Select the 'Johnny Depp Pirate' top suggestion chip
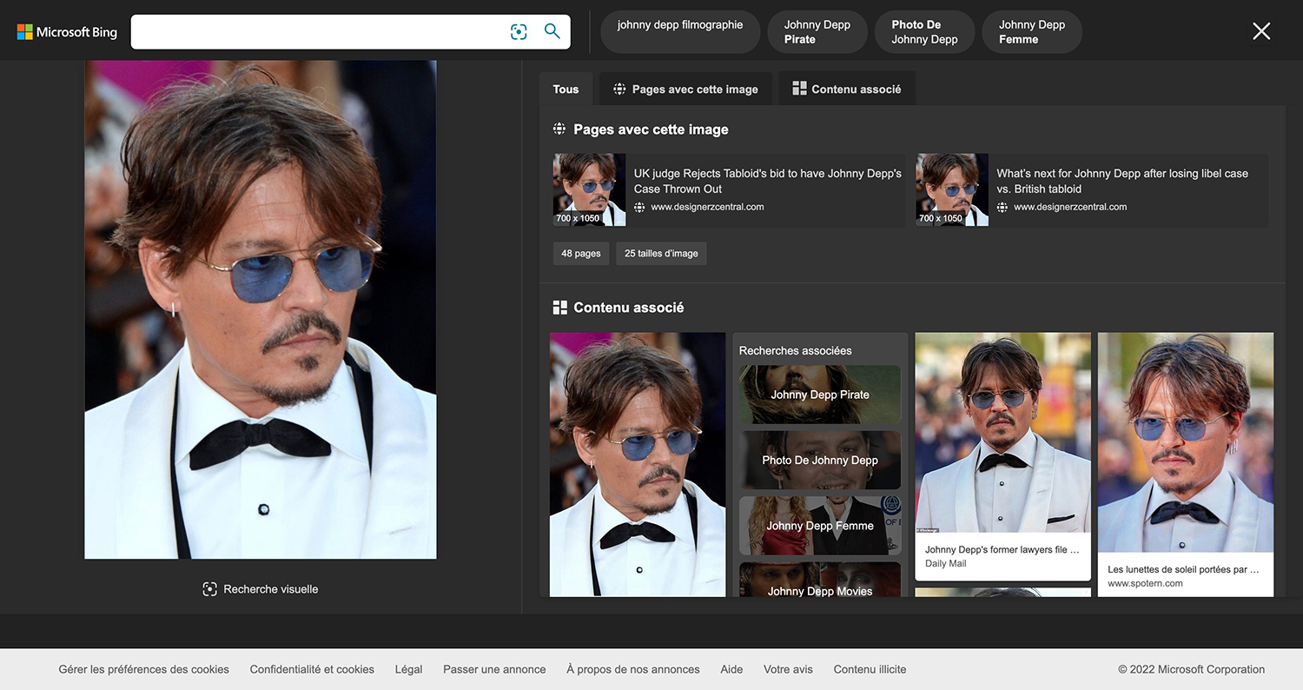The image size is (1303, 690). (x=817, y=32)
